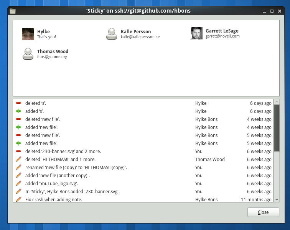Click the change log scrollbar handle
290x230 pixels.
(277, 128)
